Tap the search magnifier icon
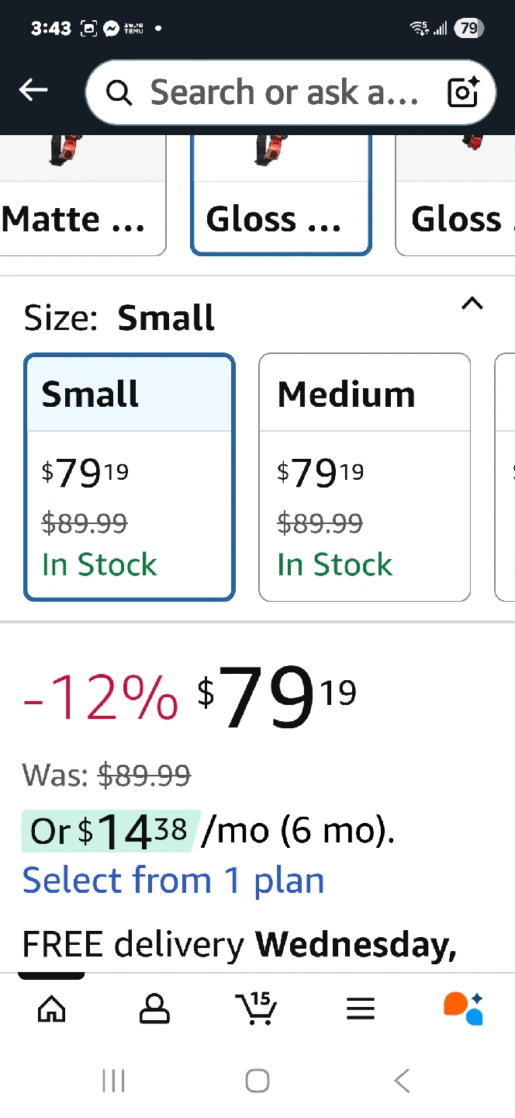The width and height of the screenshot is (515, 1118). pos(119,93)
